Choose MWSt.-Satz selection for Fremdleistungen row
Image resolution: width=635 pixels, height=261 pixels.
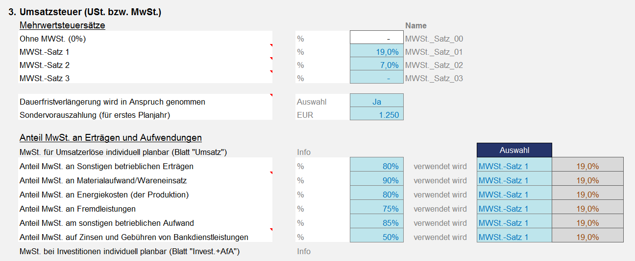[514, 209]
